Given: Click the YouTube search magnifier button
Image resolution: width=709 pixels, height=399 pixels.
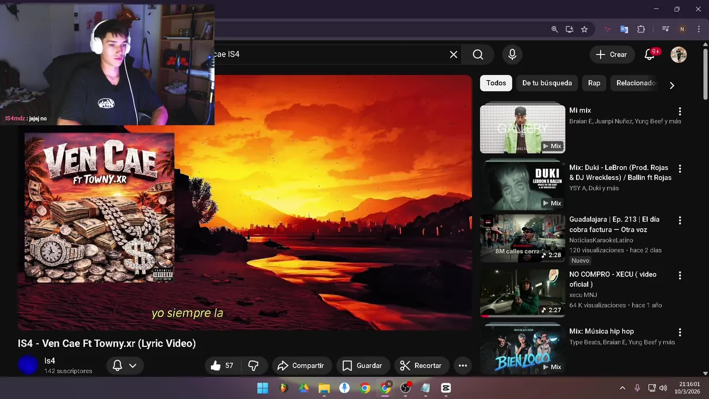Looking at the screenshot, I should pos(478,54).
